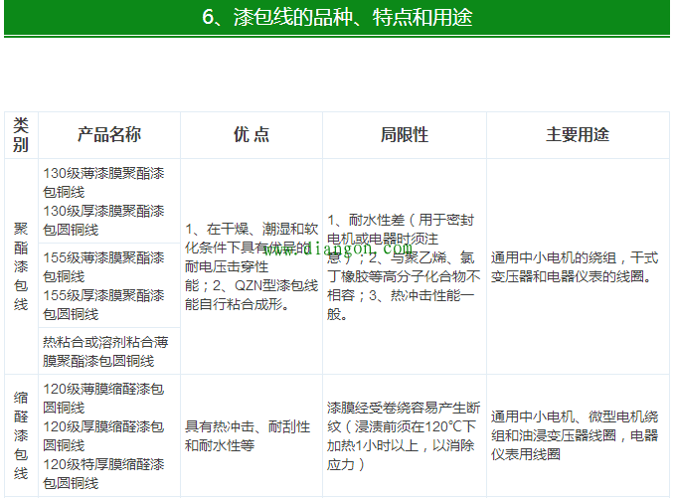
Task: Click the 局限性 column header
Action: (x=404, y=134)
